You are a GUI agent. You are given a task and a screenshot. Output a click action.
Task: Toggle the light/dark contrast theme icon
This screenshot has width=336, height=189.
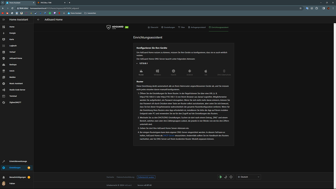coord(220,177)
